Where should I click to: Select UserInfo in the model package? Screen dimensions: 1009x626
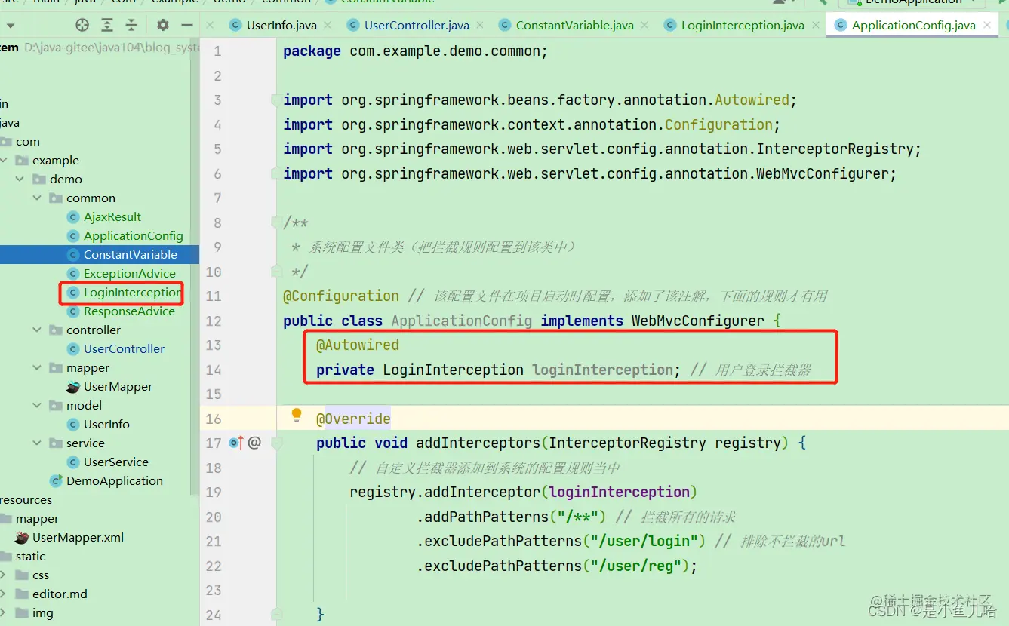[106, 424]
